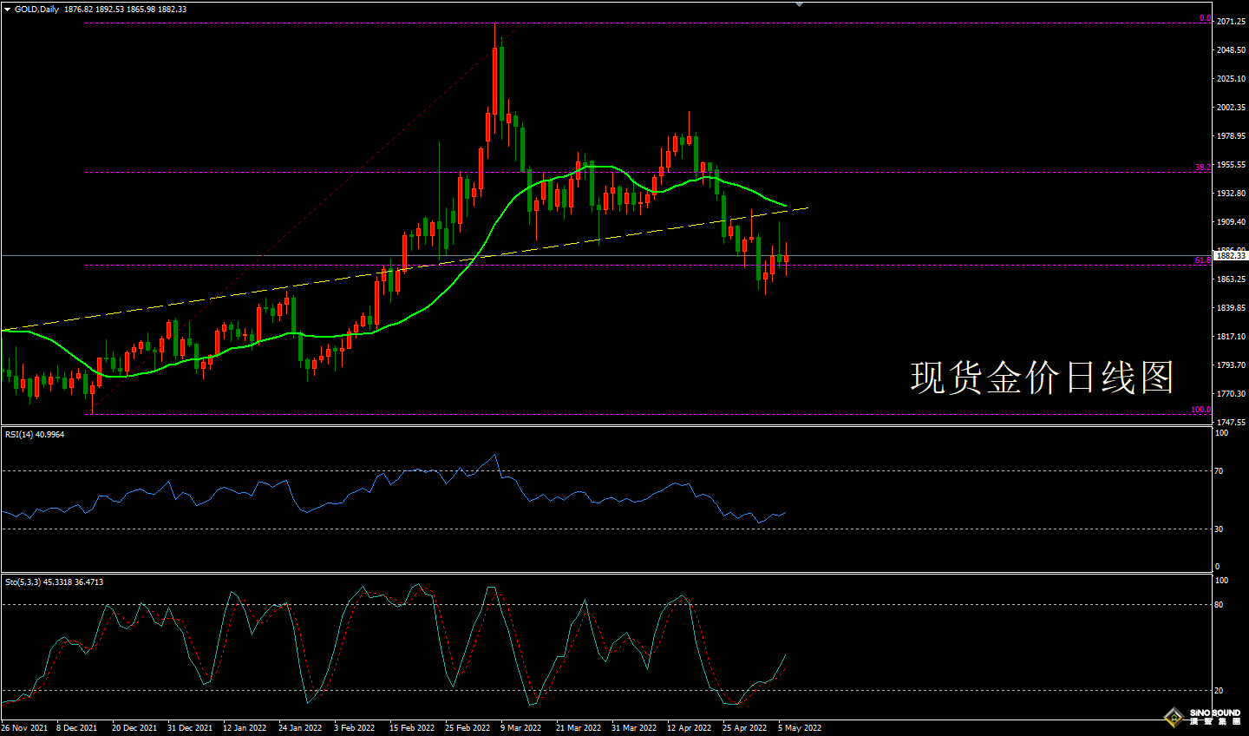The image size is (1249, 736).
Task: Click the 100.0 Fibonacci level label
Action: (x=1200, y=410)
